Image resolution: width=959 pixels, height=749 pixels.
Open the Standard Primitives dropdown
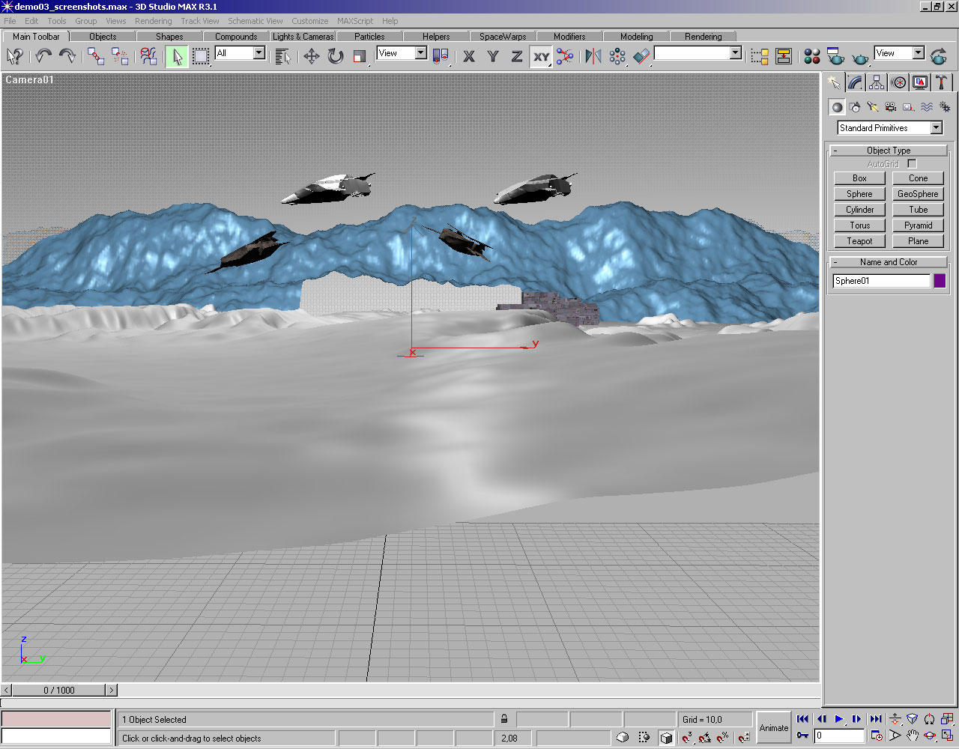936,128
